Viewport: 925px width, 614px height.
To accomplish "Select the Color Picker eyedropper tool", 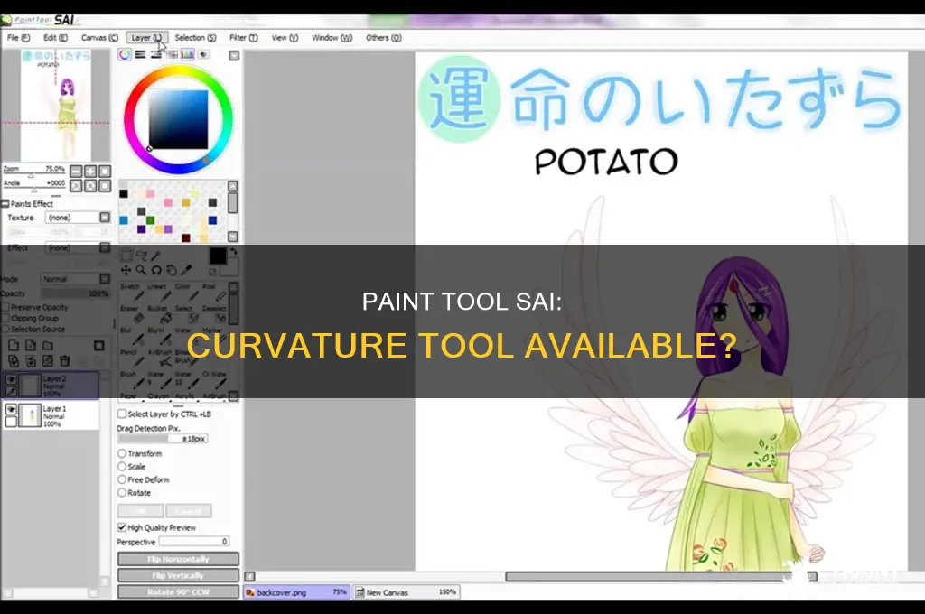I will pos(186,270).
